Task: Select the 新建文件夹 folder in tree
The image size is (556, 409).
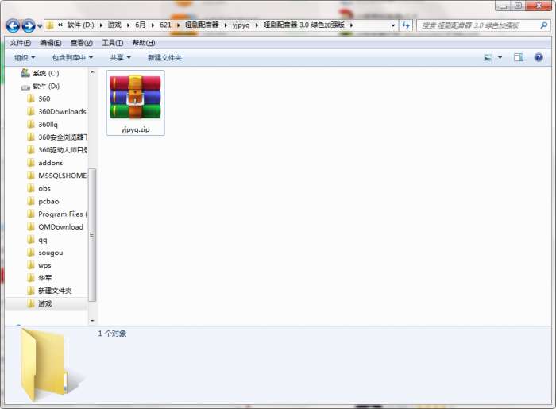Action: coord(55,291)
